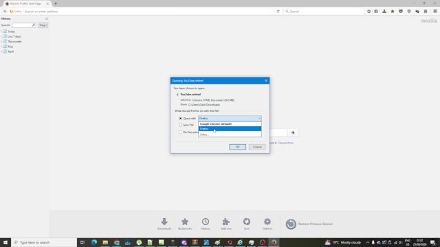Image resolution: width=440 pixels, height=247 pixels.
Task: Open Microsoft Edge from taskbar
Action: [94, 242]
